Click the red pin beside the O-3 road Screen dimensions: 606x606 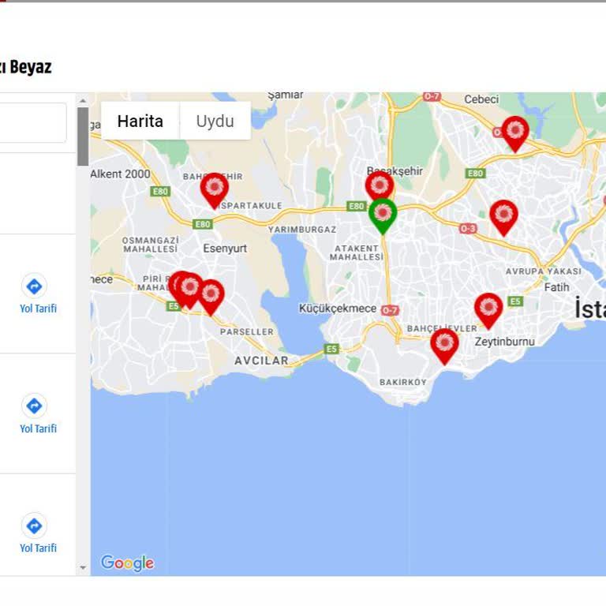click(503, 215)
